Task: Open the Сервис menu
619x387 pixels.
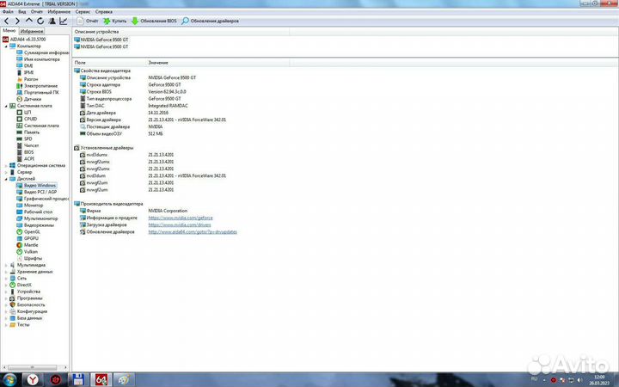Action: click(x=83, y=12)
